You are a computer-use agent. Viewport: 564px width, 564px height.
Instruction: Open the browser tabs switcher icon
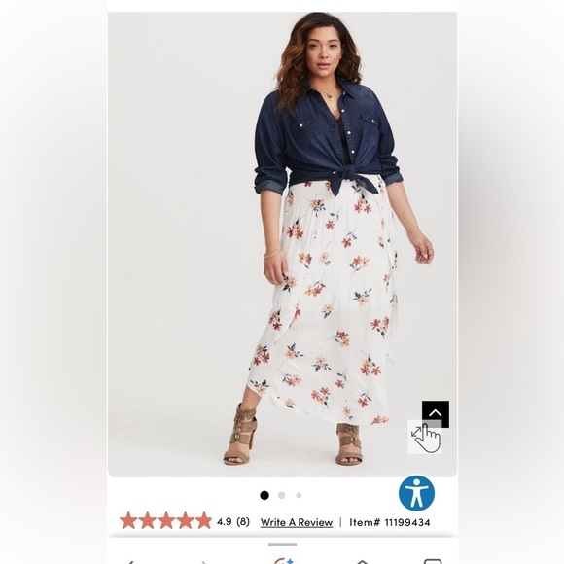pos(433,561)
